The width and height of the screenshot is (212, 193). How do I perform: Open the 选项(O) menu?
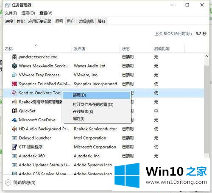coord(28,13)
